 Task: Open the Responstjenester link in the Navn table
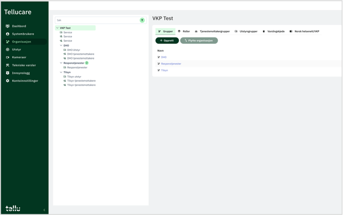click(x=171, y=63)
